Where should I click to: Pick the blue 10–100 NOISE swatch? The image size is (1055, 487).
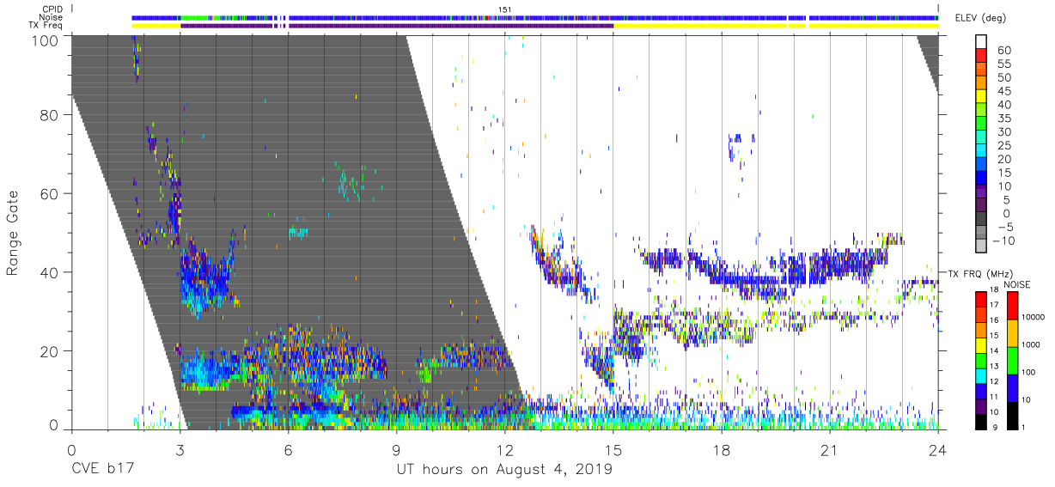point(1011,387)
